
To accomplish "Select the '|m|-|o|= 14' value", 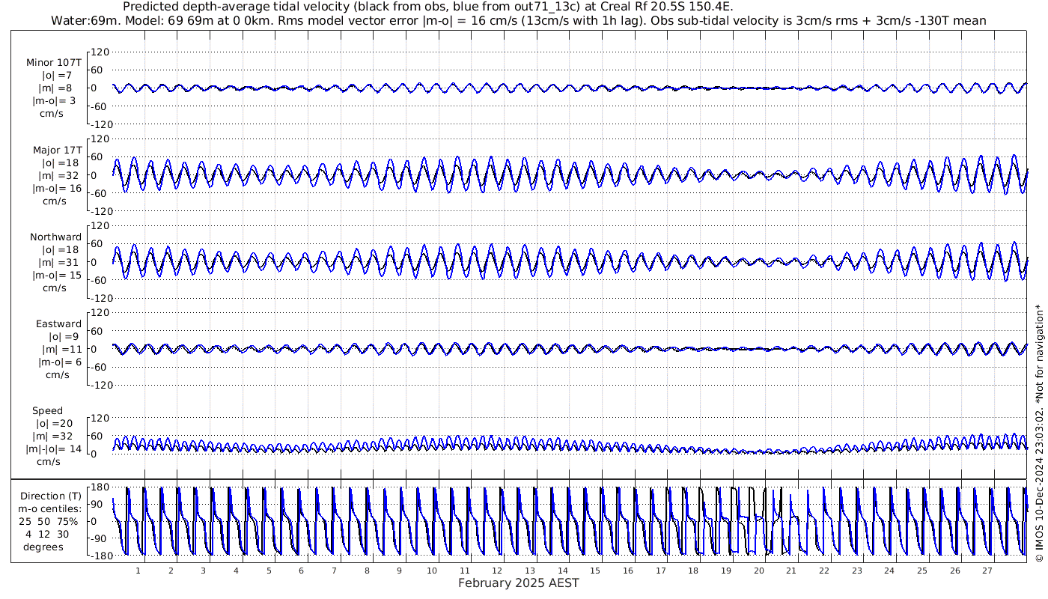I will point(54,449).
